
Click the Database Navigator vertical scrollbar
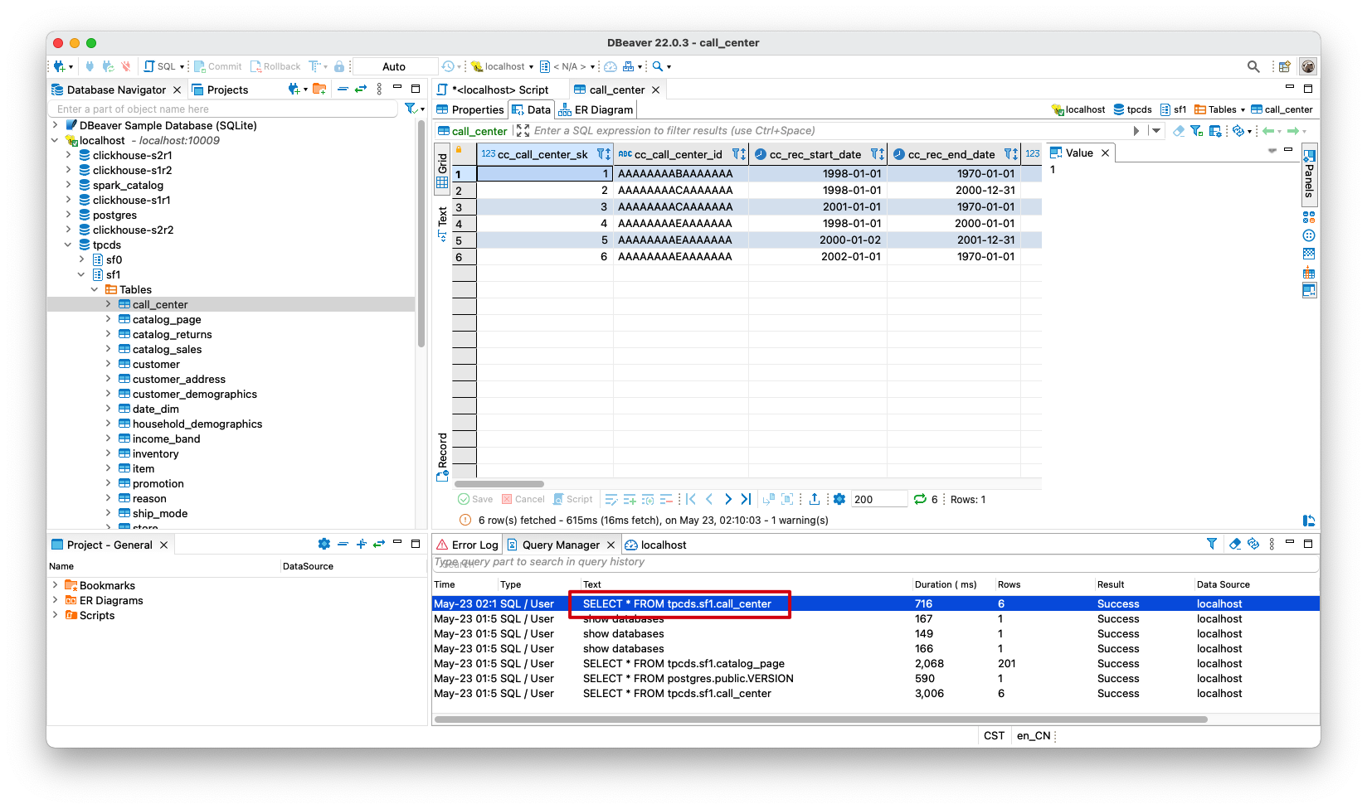[421, 232]
